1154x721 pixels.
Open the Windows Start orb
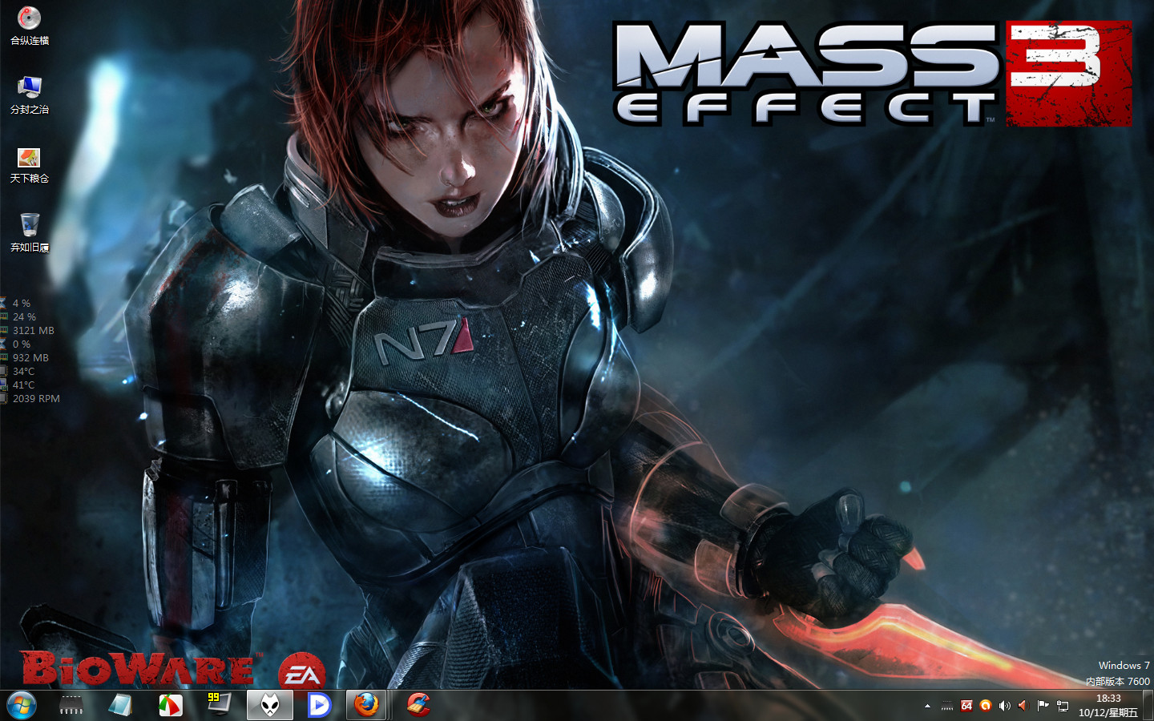coord(22,705)
